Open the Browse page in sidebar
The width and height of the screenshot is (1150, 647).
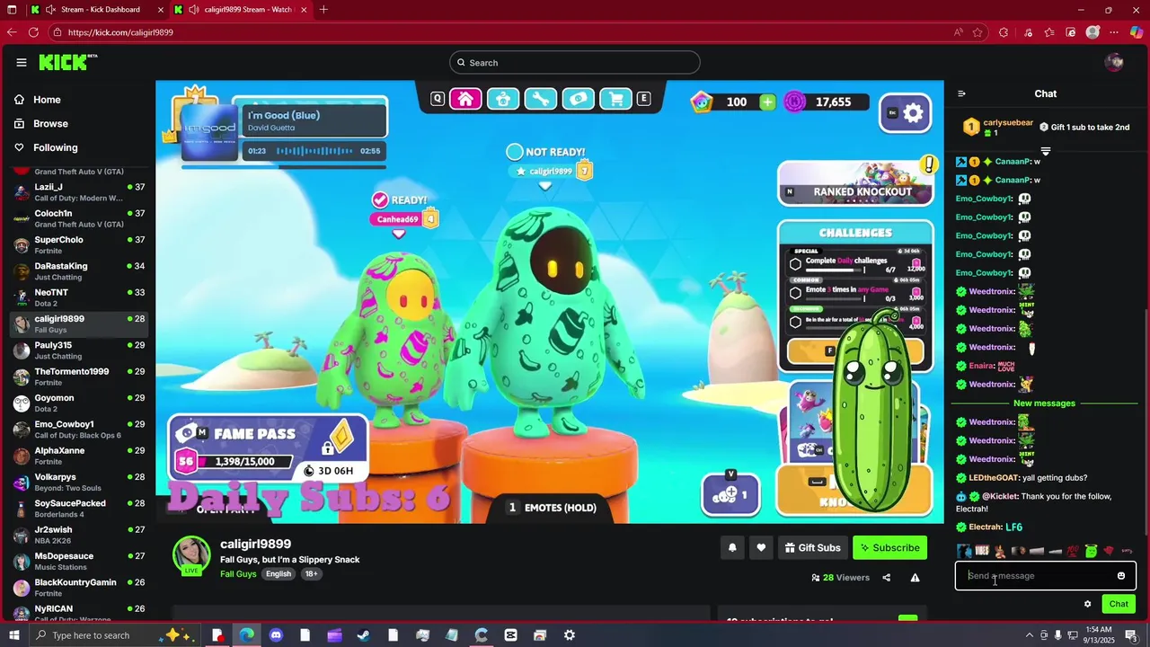coord(50,123)
